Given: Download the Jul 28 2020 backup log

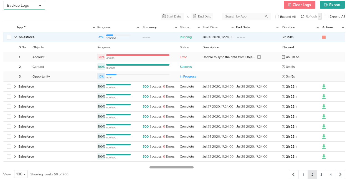Looking at the screenshot, I should [x=324, y=96].
